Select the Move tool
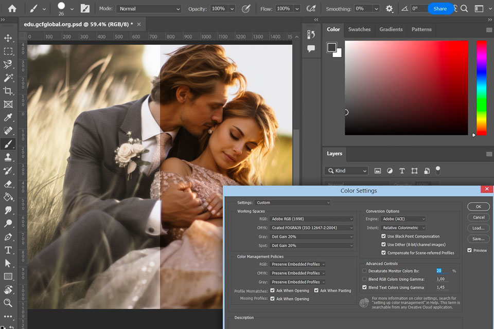 pos(8,38)
